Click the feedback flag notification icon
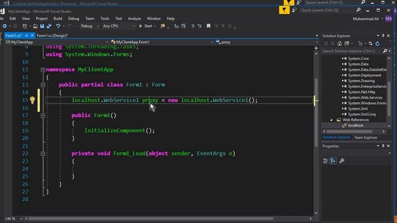 tap(284, 10)
